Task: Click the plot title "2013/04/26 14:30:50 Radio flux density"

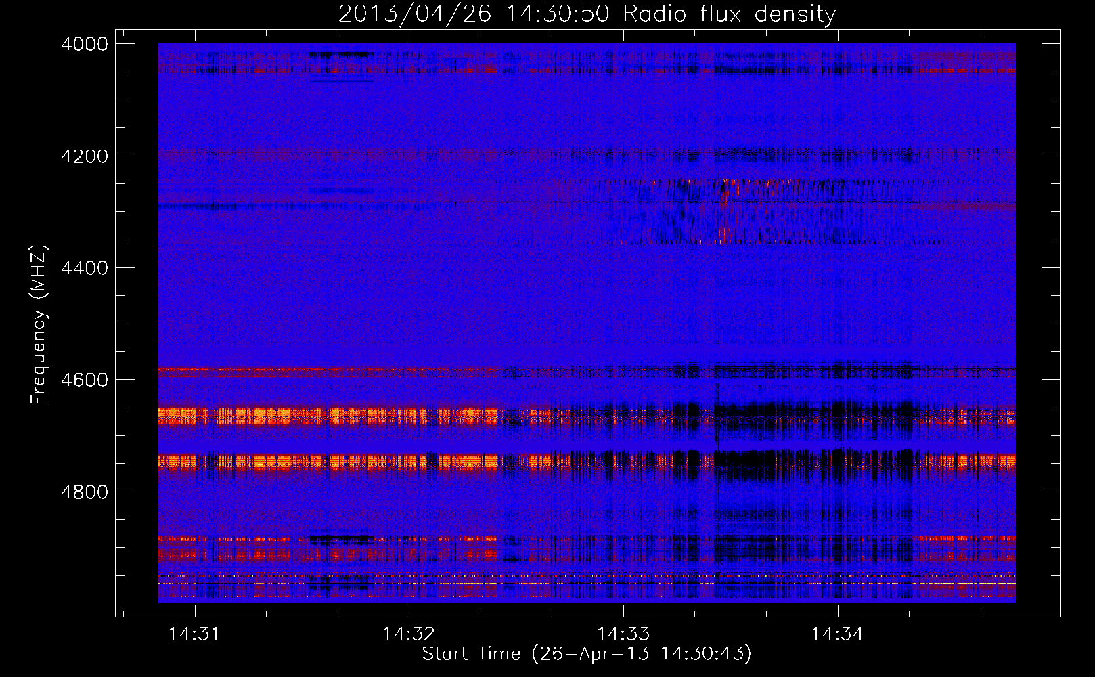Action: tap(587, 14)
